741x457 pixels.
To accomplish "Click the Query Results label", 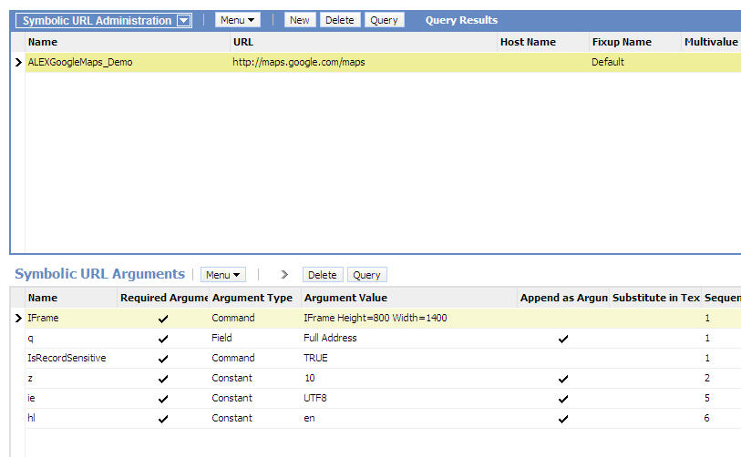I will pyautogui.click(x=461, y=20).
